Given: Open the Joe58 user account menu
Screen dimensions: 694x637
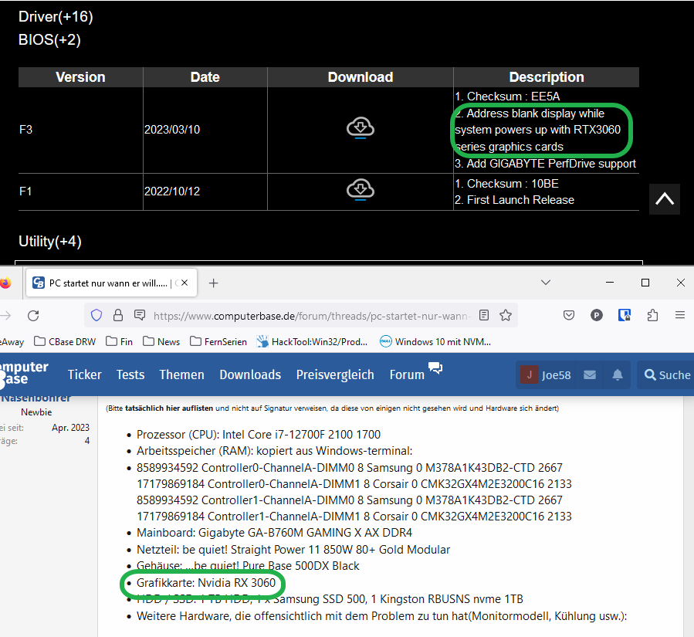Looking at the screenshot, I should tap(546, 375).
